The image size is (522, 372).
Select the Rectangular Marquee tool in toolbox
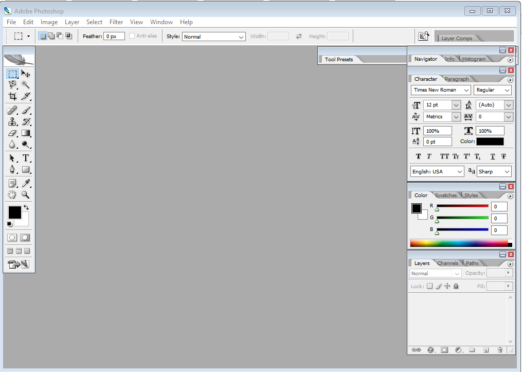13,74
